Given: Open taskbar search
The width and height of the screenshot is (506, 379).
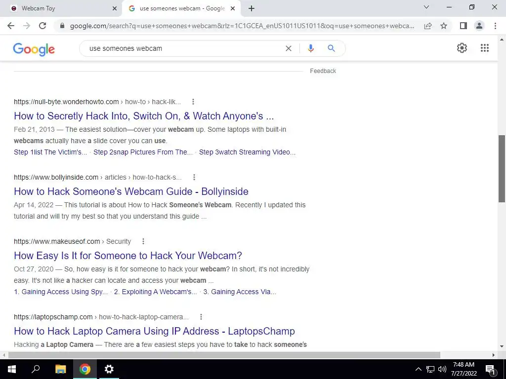Looking at the screenshot, I should pos(36,369).
